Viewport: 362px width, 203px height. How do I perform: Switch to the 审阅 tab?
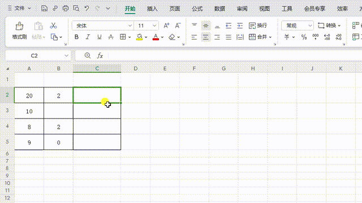click(x=242, y=9)
